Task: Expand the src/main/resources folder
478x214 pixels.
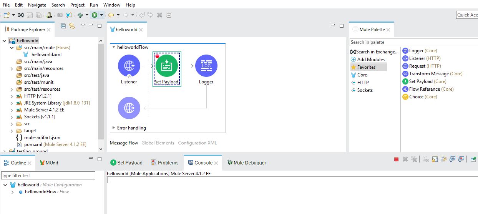Action: pyautogui.click(x=12, y=68)
